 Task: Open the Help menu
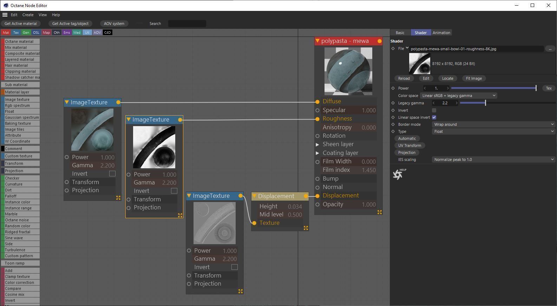point(56,15)
